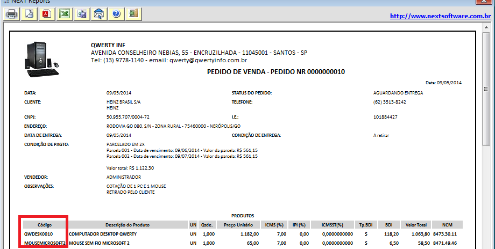Click the OBSERVAÇÕES label
The height and width of the screenshot is (249, 495).
(39, 186)
